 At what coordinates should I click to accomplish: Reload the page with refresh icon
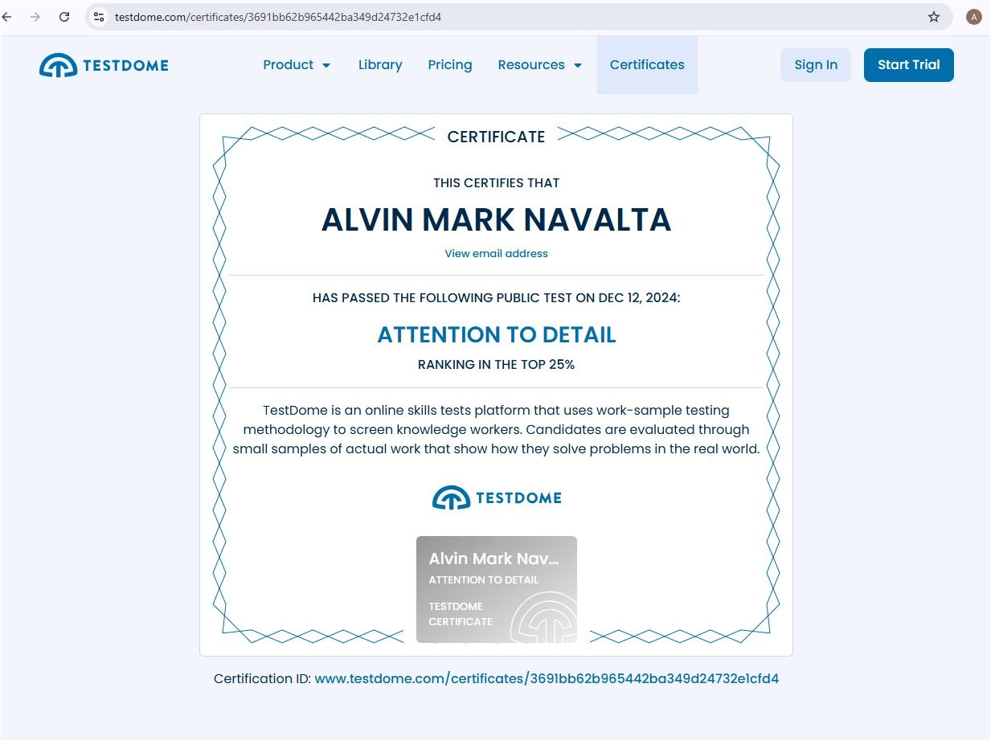pyautogui.click(x=65, y=17)
